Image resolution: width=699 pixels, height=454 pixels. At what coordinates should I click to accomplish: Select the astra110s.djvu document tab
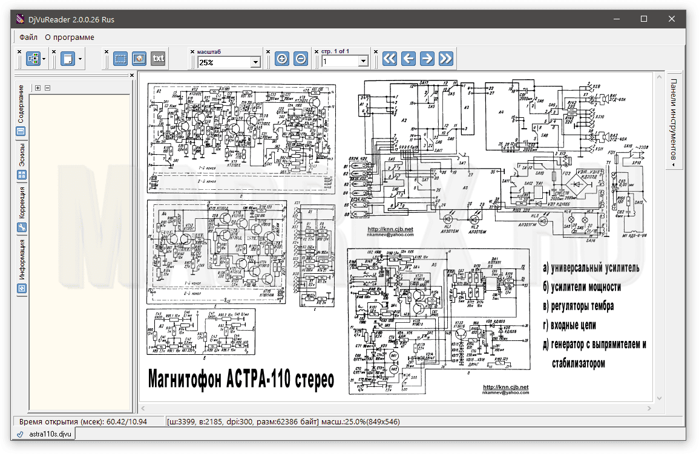45,434
